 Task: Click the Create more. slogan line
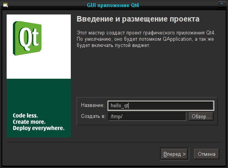click(x=29, y=122)
